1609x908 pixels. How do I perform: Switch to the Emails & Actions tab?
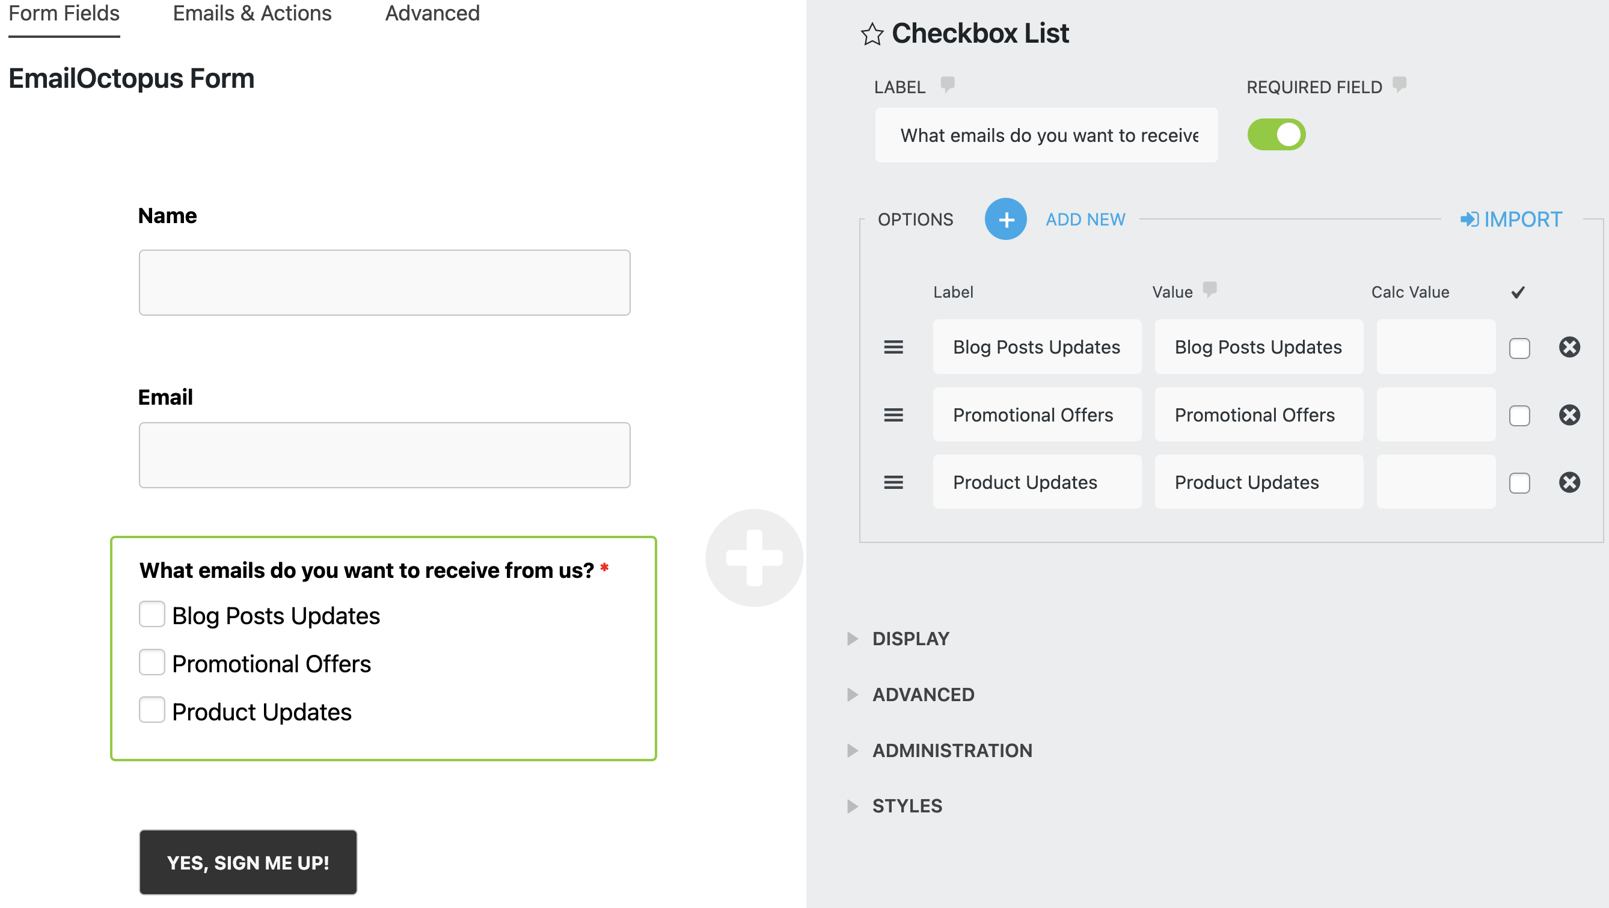(x=253, y=13)
